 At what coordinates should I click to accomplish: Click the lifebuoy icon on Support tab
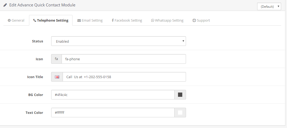(194, 20)
